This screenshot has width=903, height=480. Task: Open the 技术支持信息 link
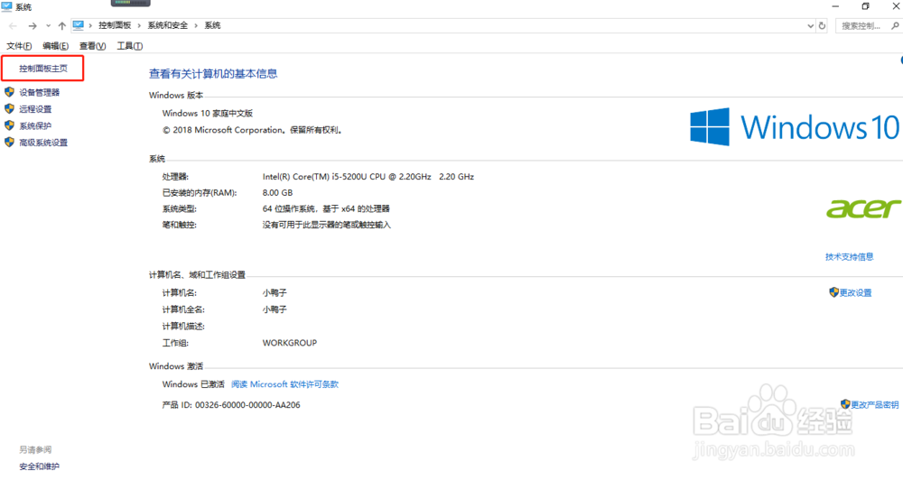[x=850, y=256]
